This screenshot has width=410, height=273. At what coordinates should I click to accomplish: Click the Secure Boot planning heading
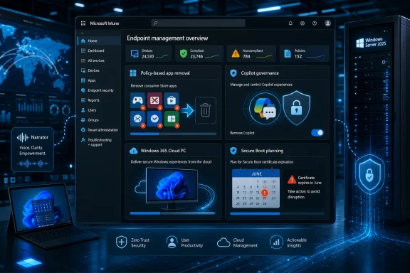(x=262, y=151)
